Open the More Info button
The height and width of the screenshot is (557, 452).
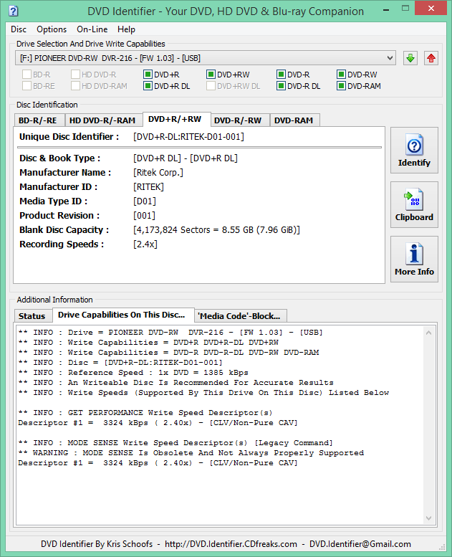click(x=414, y=259)
